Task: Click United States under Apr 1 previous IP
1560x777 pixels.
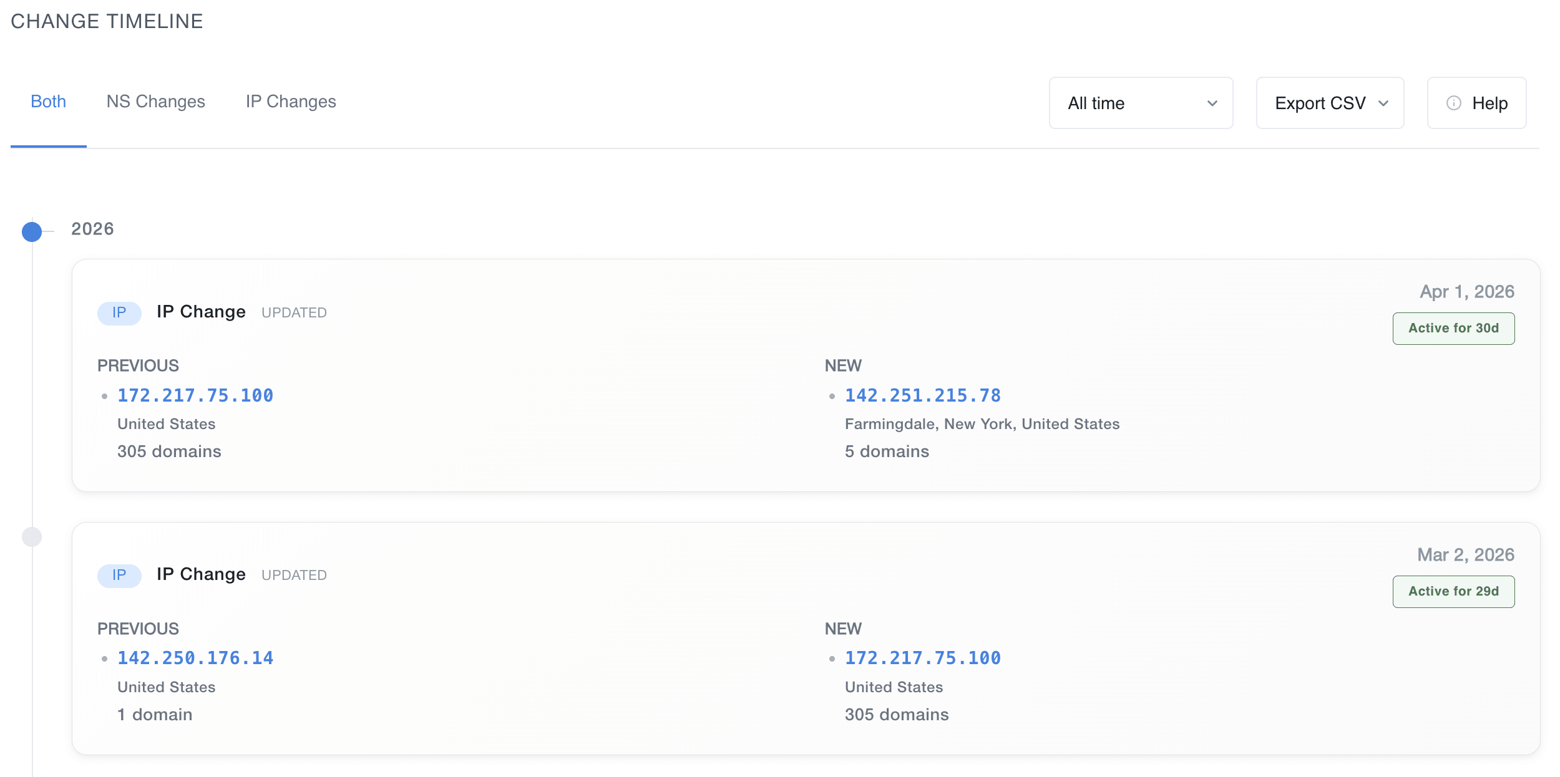Action: (x=166, y=424)
